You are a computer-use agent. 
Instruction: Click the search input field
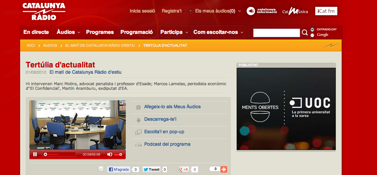coord(277,33)
